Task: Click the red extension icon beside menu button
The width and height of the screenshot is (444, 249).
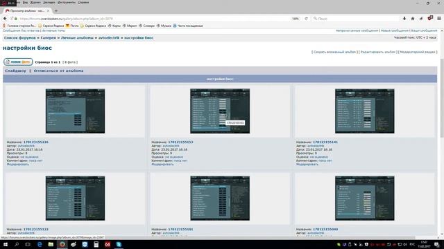Action: 430,18
